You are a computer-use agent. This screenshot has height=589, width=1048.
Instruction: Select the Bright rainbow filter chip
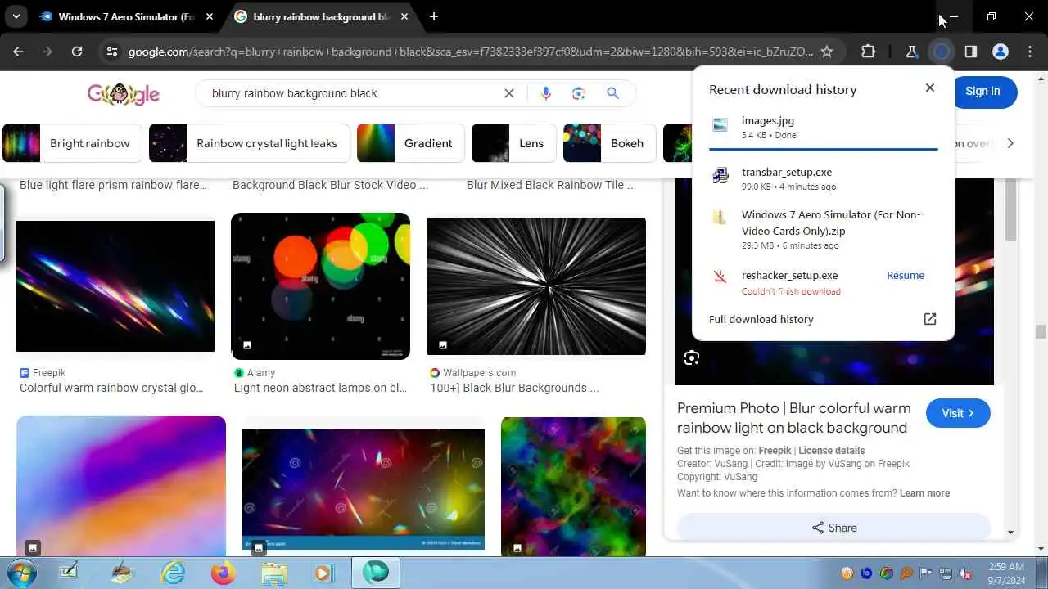tap(72, 143)
